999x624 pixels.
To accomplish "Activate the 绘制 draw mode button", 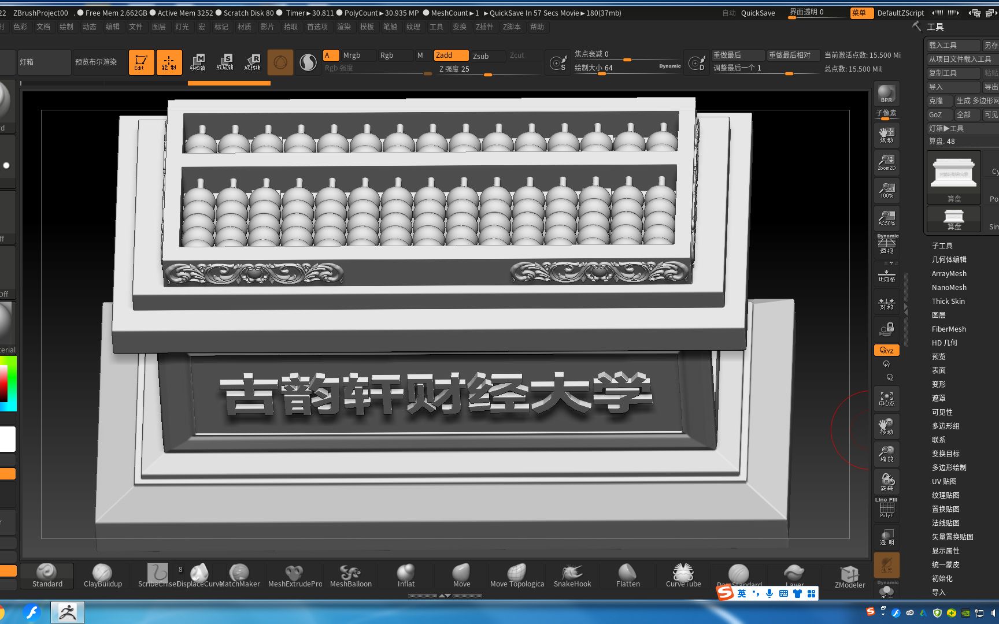I will (169, 62).
